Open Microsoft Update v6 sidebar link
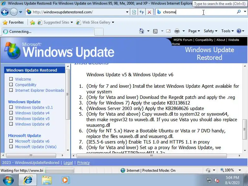The width and height of the screenshot is (248, 186). tap(32, 141)
